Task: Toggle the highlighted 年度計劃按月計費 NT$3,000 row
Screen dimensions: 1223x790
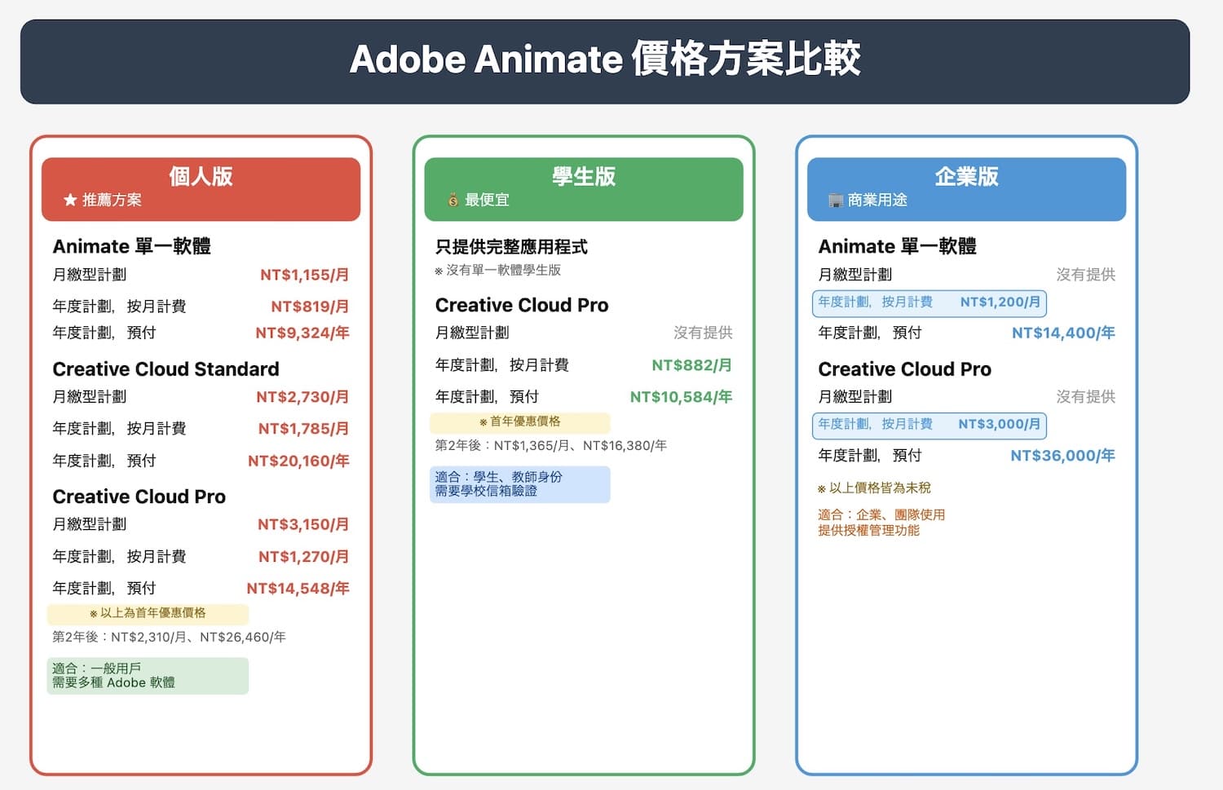Action: tap(929, 425)
